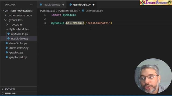Viewport: 172px width, 96px height.
Task: Click the Zeeshan Academy logo banner
Action: coord(156,3)
